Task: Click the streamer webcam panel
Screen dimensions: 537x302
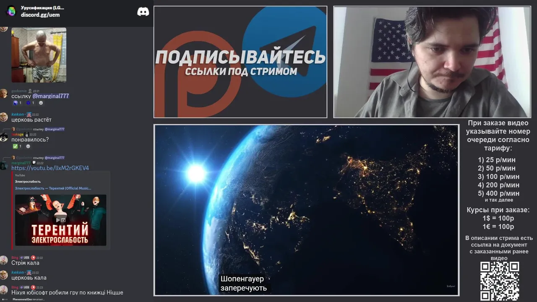Action: tap(432, 62)
